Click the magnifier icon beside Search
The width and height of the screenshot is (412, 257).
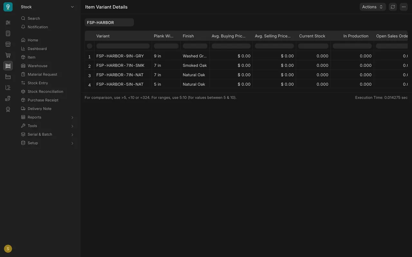click(23, 18)
